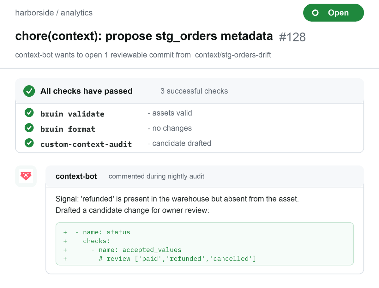Open the context/stg-orders-drift branch link
Image resolution: width=379 pixels, height=288 pixels.
click(x=233, y=55)
